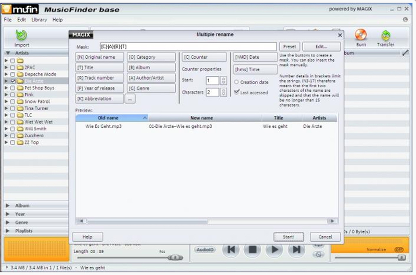This screenshot has width=416, height=275.
Task: Click the volume slider handle
Action: 401,257
